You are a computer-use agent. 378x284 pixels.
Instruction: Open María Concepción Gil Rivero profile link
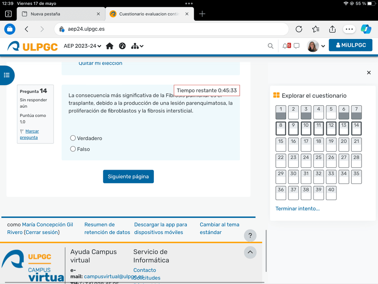40,228
